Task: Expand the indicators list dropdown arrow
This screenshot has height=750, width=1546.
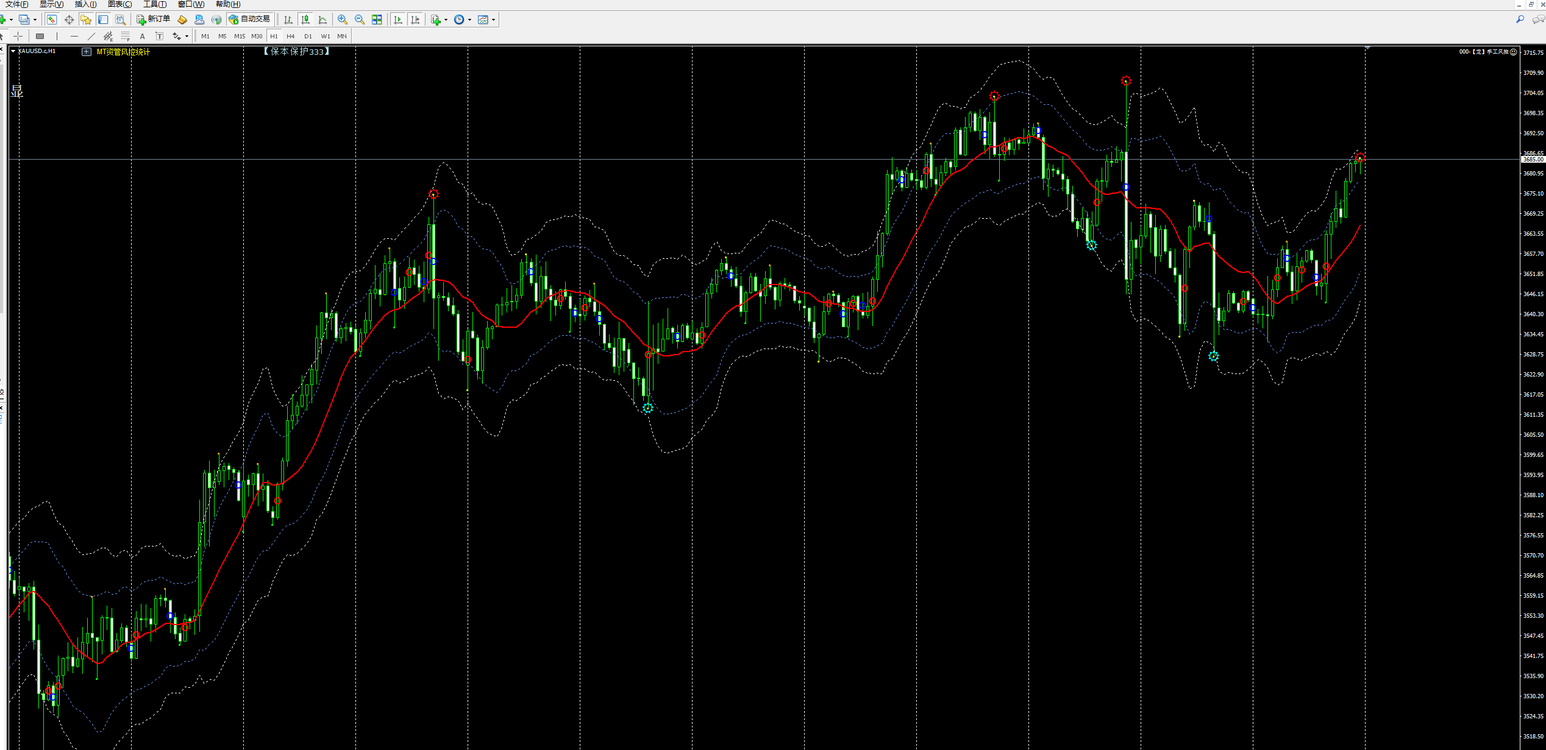Action: (446, 19)
